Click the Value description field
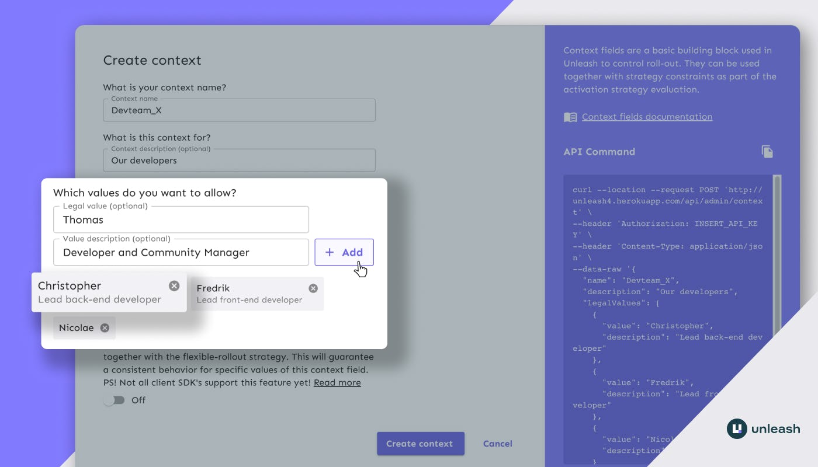 point(181,252)
